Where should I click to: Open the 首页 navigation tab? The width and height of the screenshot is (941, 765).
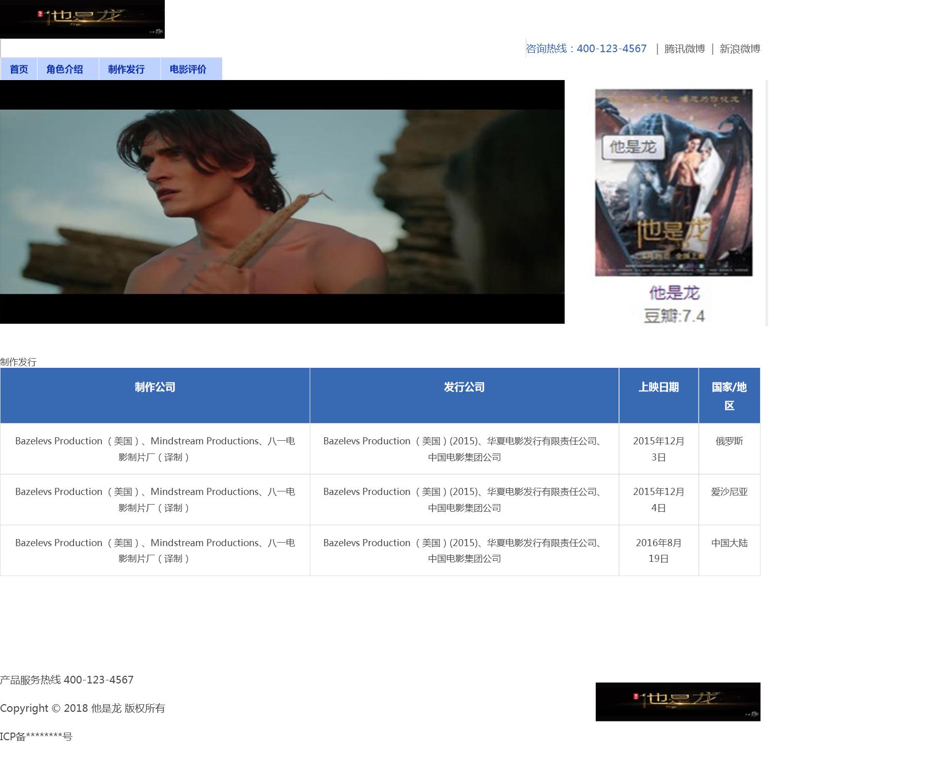tap(19, 69)
